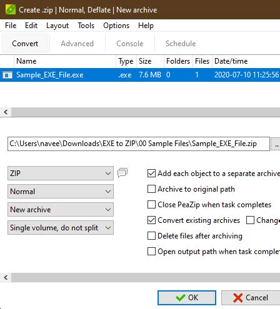Sort by the Files column header
Image resolution: width=280 pixels, height=309 pixels.
tap(202, 61)
